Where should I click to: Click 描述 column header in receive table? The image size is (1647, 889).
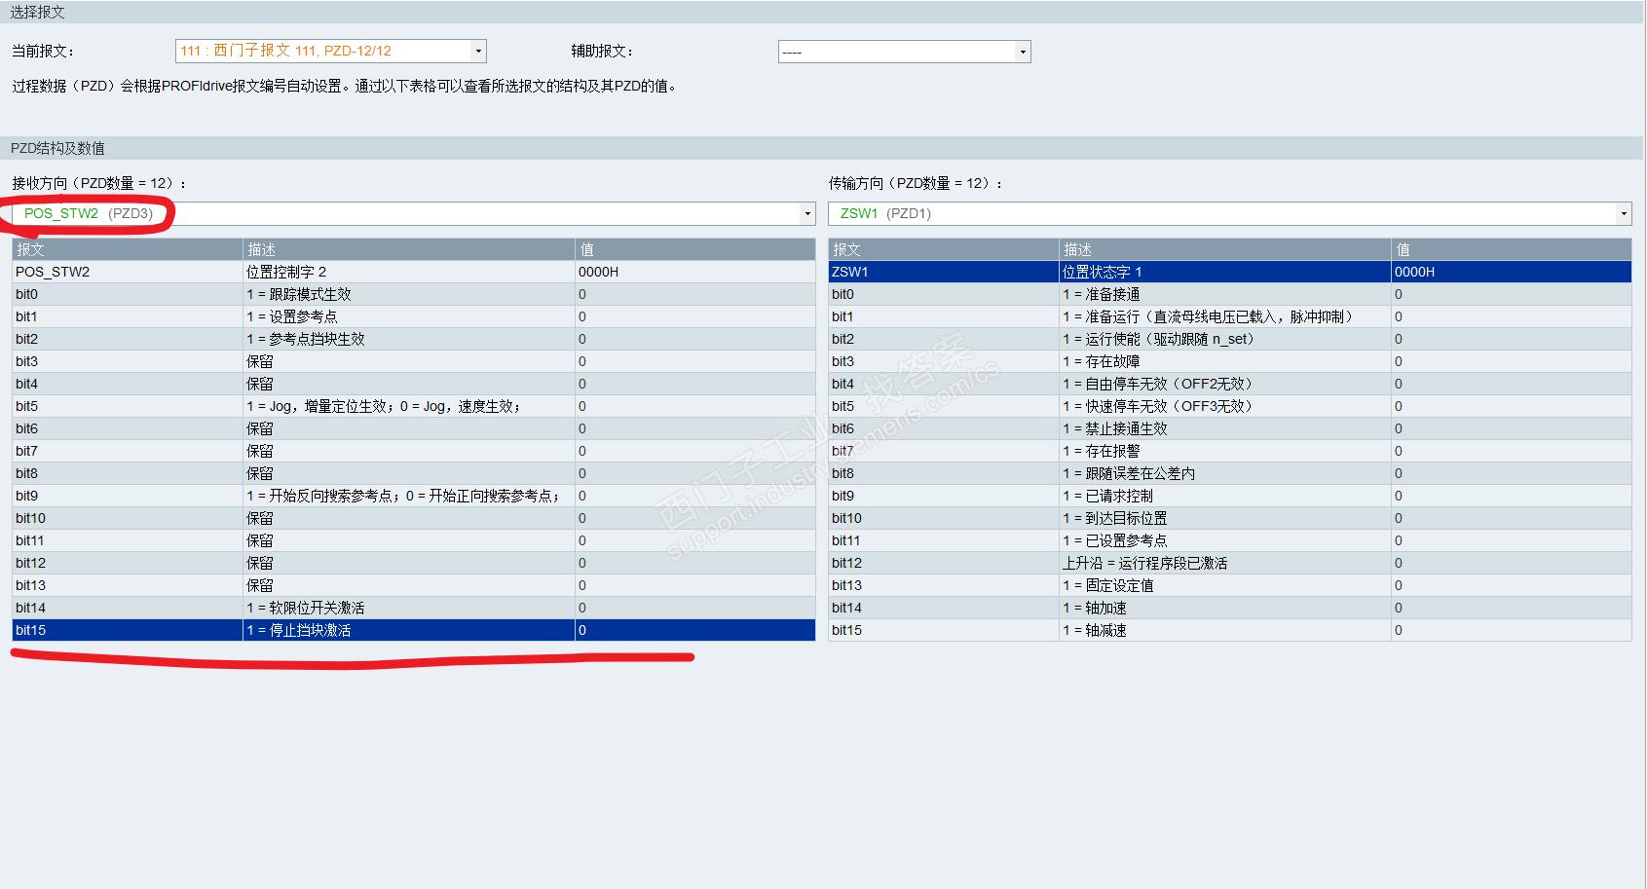tap(409, 249)
